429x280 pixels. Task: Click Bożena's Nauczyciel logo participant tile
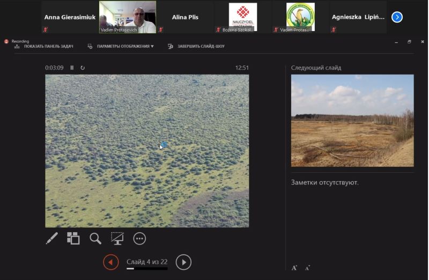(x=242, y=17)
